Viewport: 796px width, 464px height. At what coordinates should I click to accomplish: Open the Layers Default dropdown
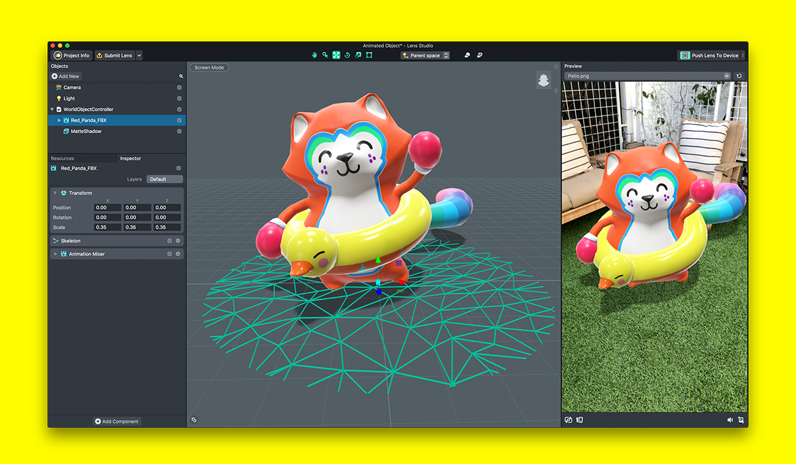point(165,179)
